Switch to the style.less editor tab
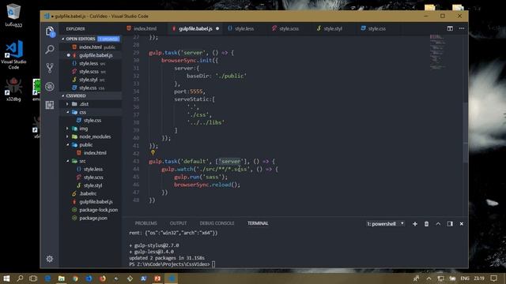506x284 pixels. click(x=244, y=28)
